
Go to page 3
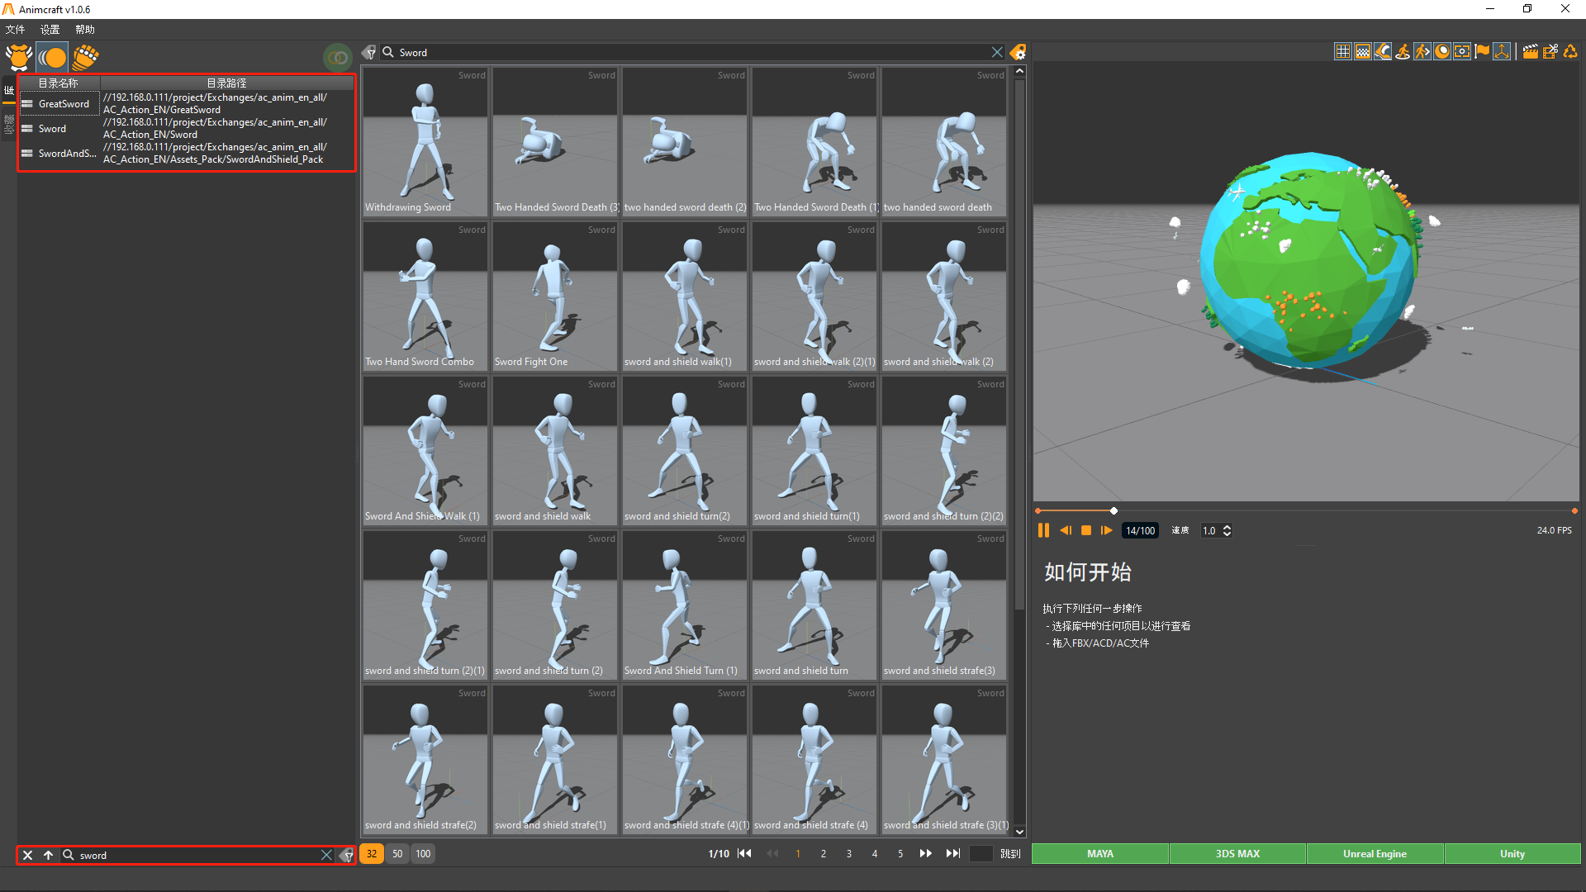pos(849,853)
